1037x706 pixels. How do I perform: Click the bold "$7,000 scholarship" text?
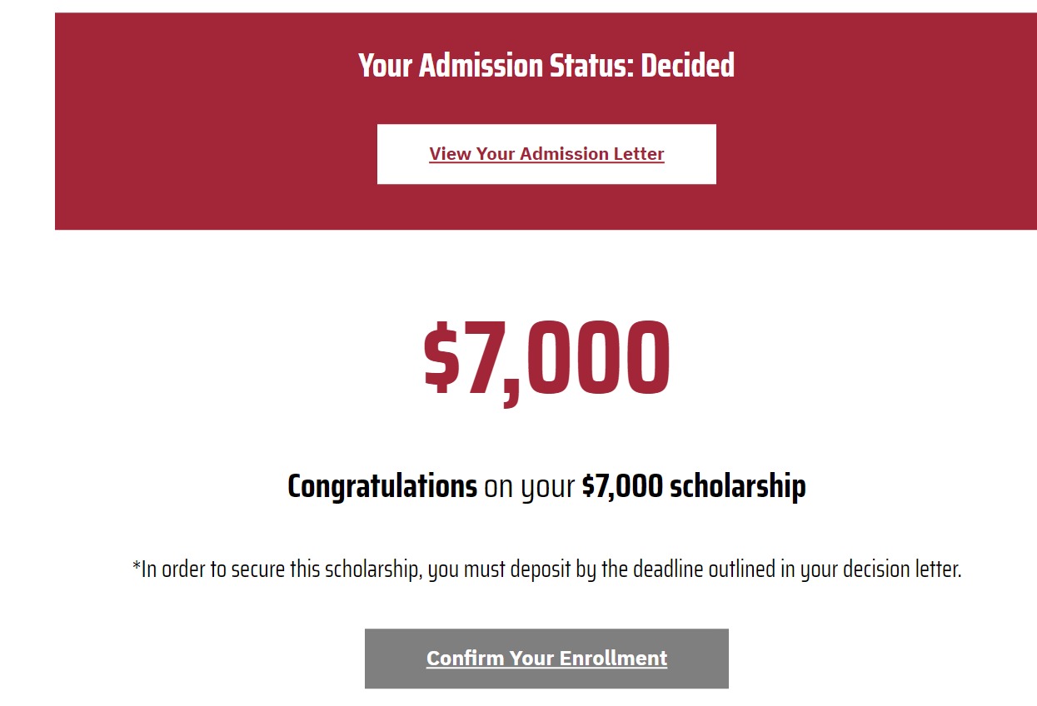pos(693,486)
